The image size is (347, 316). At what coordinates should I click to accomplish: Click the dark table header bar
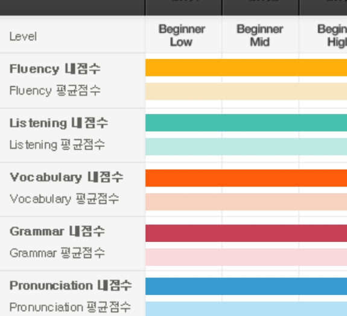tap(174, 7)
